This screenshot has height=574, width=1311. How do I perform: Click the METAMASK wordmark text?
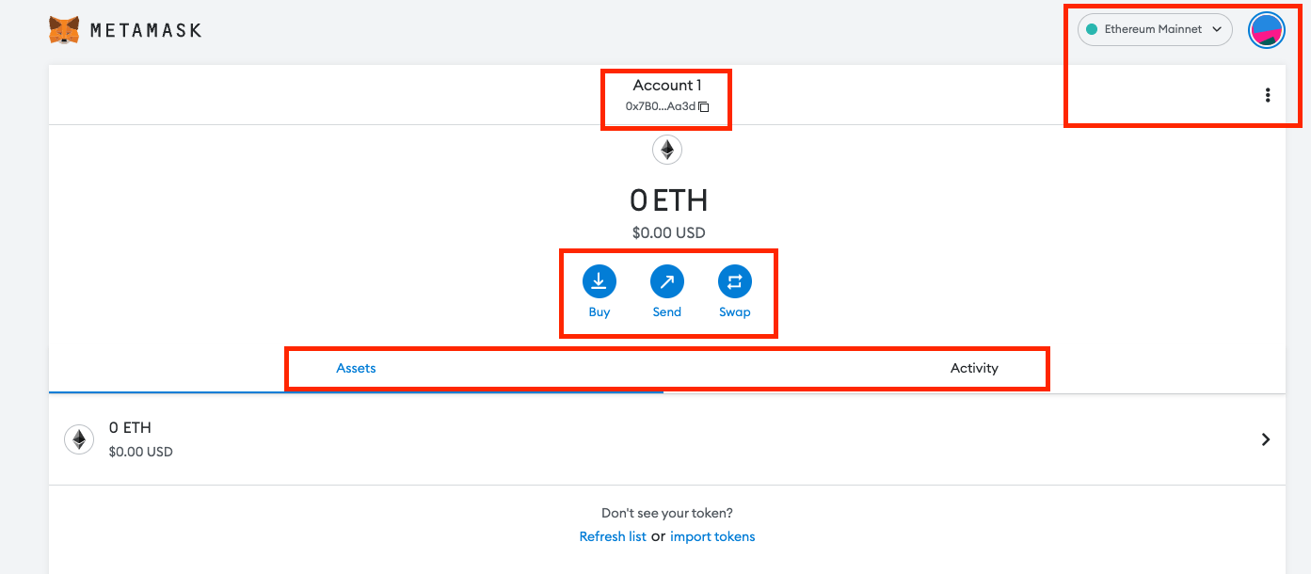[x=146, y=30]
